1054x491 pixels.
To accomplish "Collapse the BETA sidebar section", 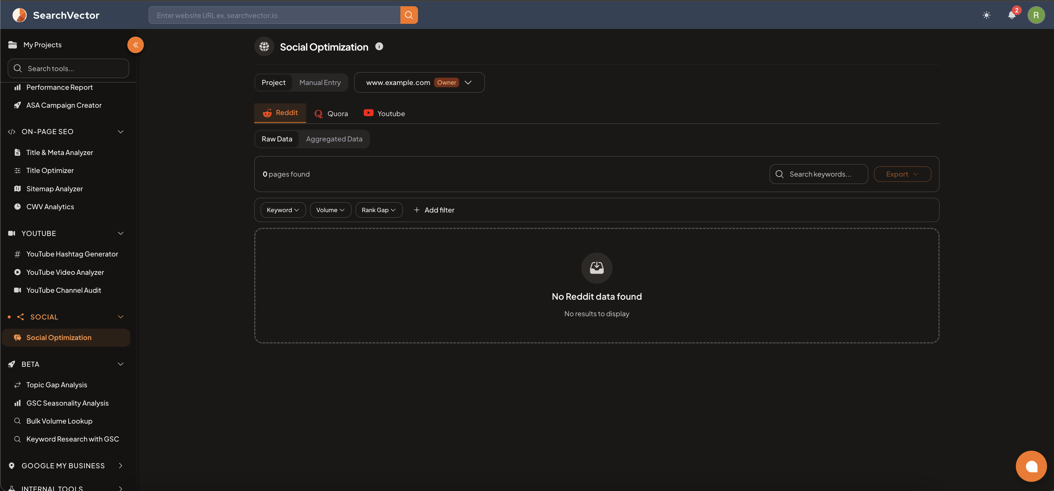I will point(120,364).
